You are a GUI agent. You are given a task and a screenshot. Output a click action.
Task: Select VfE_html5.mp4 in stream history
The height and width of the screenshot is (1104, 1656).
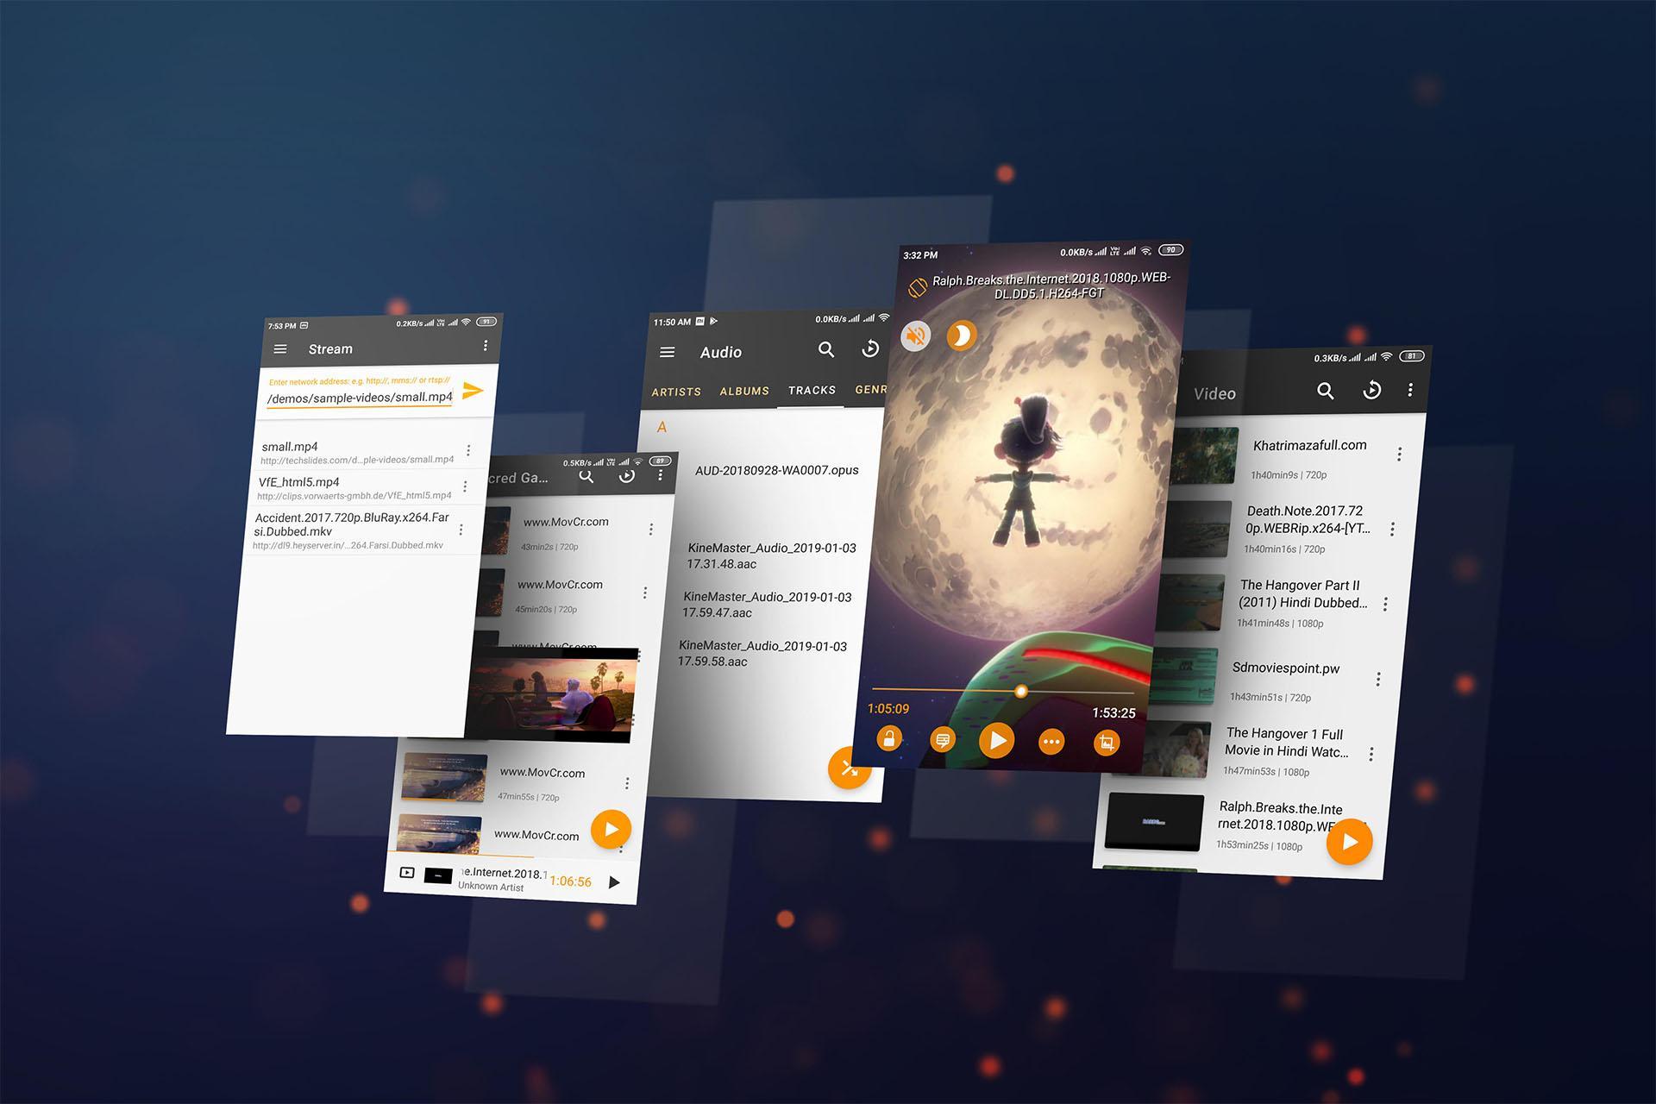(x=354, y=488)
